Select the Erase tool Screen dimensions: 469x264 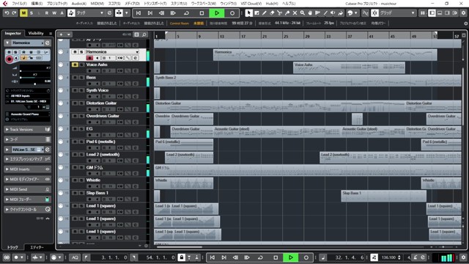(x=272, y=13)
